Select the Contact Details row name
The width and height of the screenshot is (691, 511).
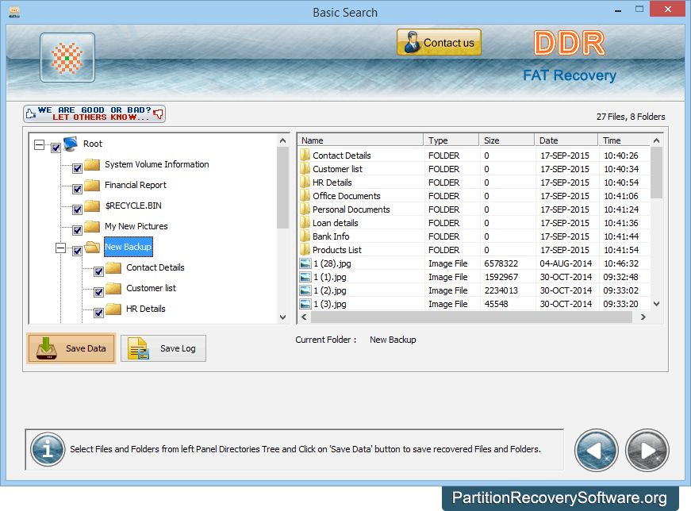[x=342, y=156]
